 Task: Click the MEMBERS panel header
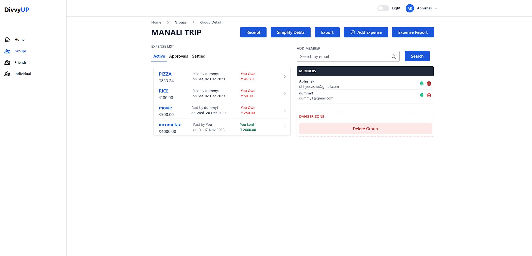click(365, 71)
